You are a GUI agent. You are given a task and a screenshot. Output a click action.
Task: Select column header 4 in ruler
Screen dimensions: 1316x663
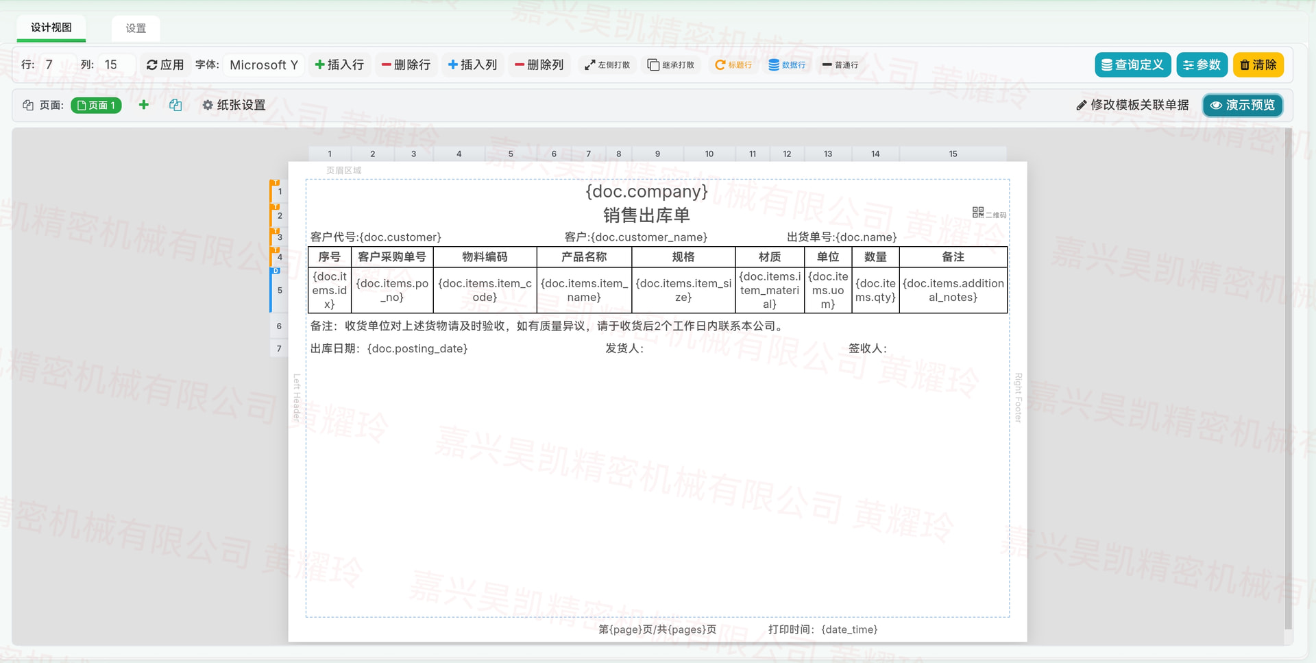tap(459, 154)
